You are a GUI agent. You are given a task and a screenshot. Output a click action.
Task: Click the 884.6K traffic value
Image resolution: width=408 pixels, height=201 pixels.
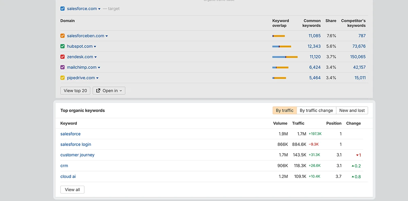click(299, 144)
